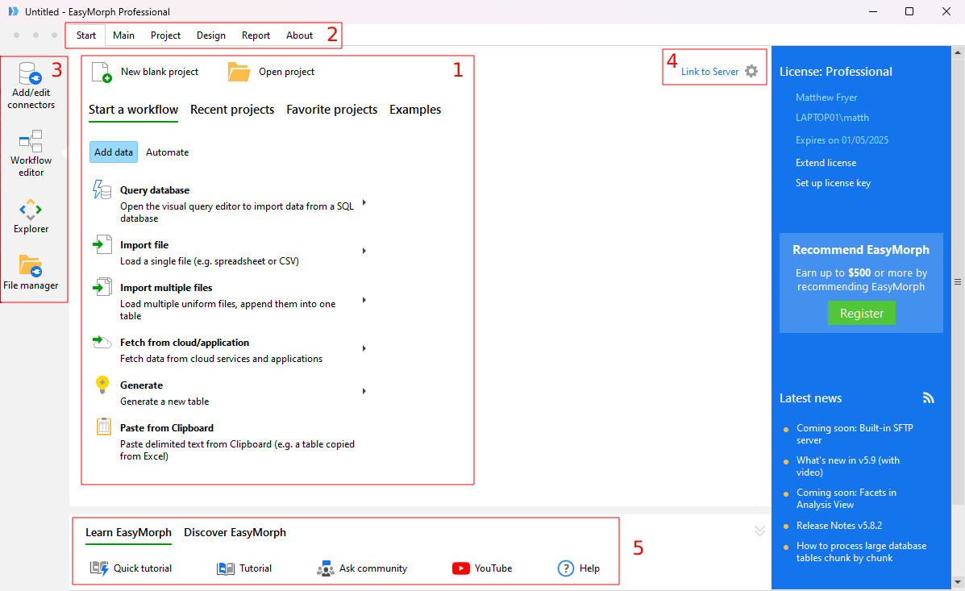
Task: Switch to the Automate toggle
Action: [x=168, y=152]
